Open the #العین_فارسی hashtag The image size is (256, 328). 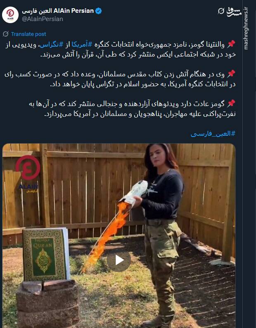[x=213, y=134]
